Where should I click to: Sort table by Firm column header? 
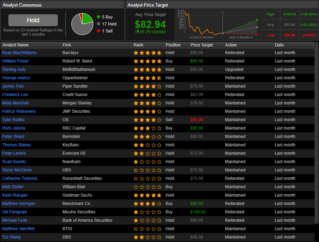[67, 45]
